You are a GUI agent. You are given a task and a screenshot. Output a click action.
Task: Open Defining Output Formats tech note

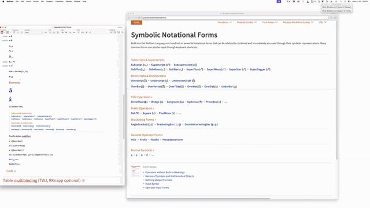pyautogui.click(x=159, y=180)
